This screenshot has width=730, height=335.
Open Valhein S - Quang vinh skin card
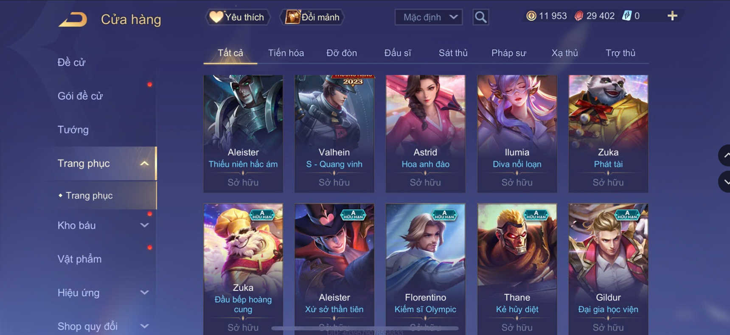(334, 134)
